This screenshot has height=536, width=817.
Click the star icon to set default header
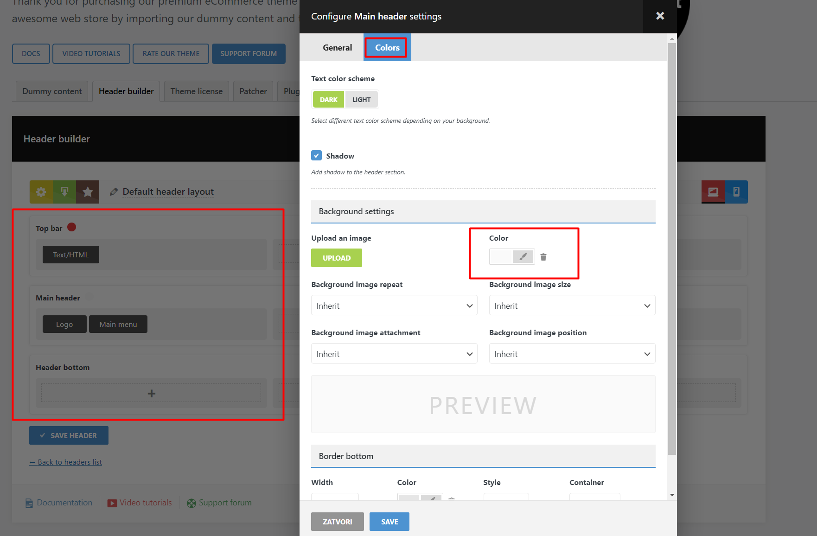click(88, 192)
